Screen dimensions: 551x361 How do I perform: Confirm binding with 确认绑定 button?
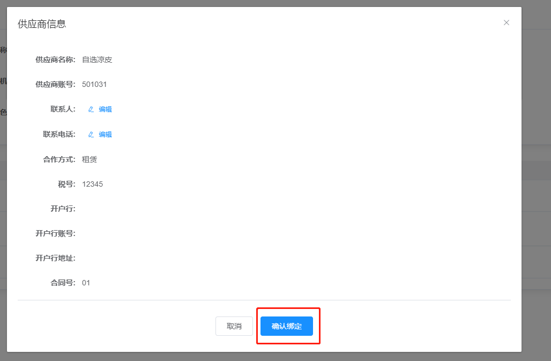(287, 326)
